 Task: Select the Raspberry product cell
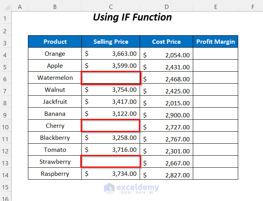pyautogui.click(x=55, y=174)
